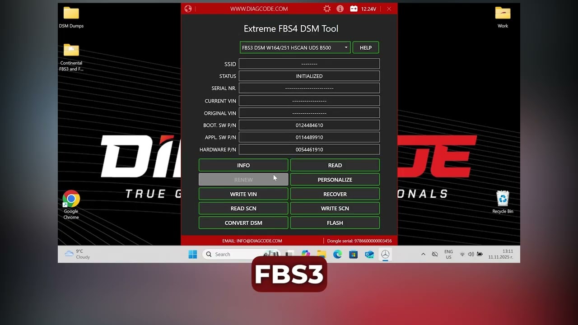Click the globe icon in DSM Tool title bar
578x325 pixels.
click(x=188, y=9)
